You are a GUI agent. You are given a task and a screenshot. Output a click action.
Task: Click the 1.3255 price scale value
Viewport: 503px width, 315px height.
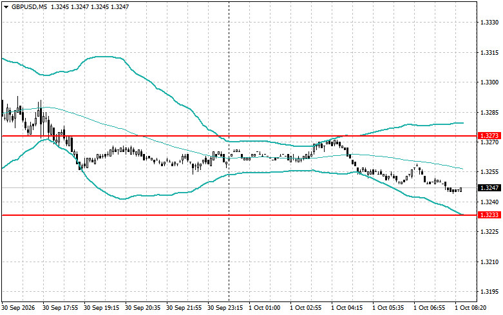pos(489,172)
